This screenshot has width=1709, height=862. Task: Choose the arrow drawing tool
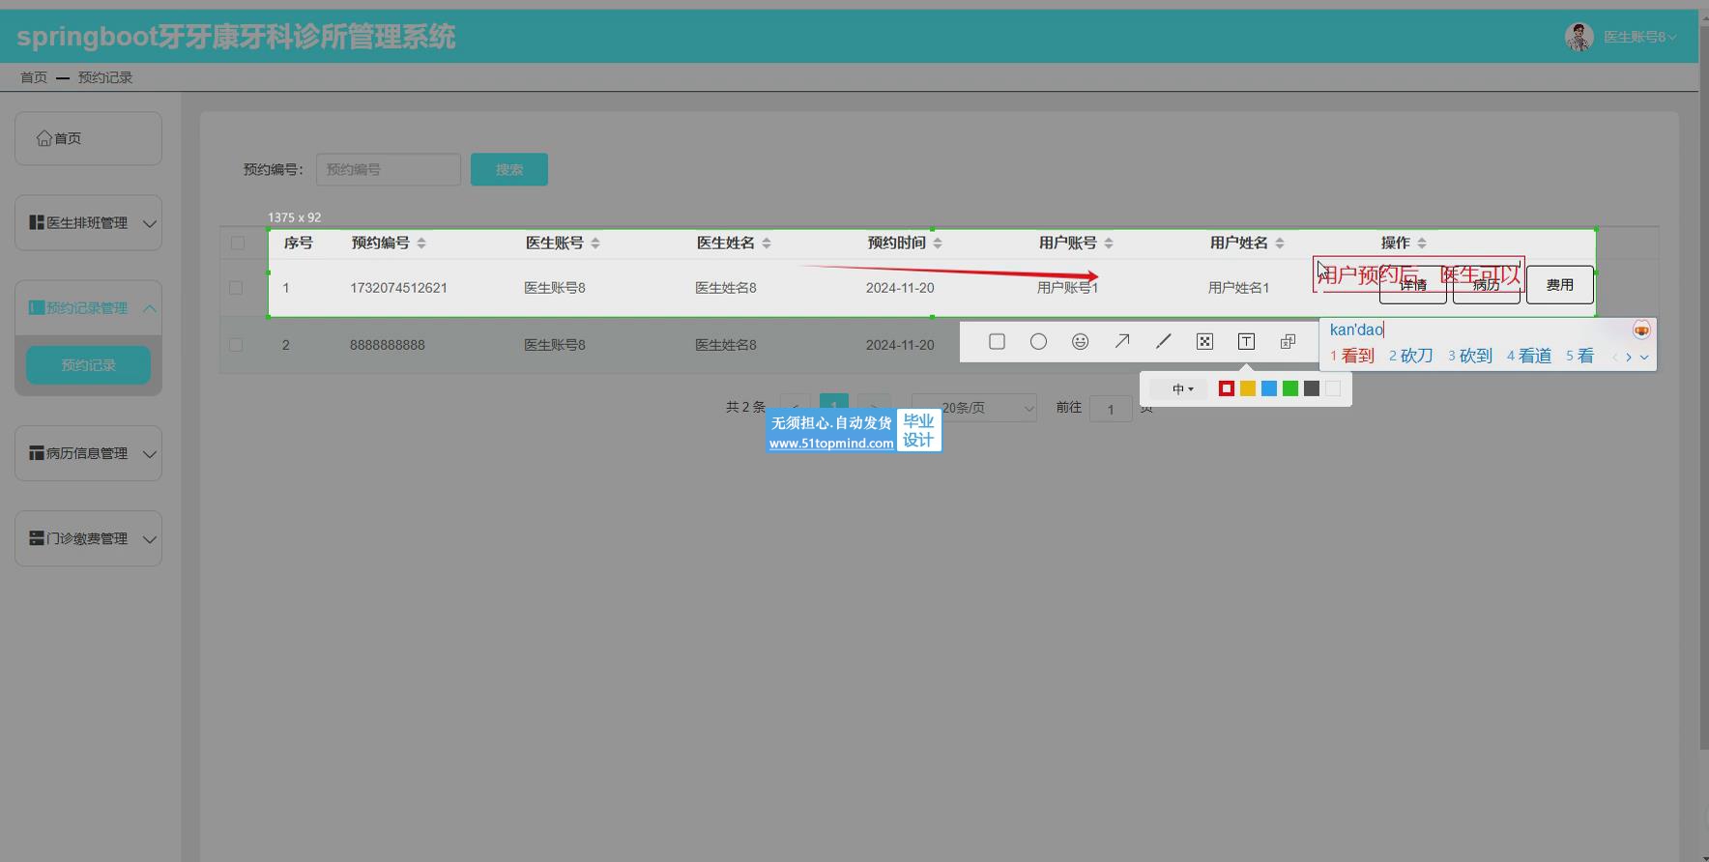click(x=1121, y=341)
